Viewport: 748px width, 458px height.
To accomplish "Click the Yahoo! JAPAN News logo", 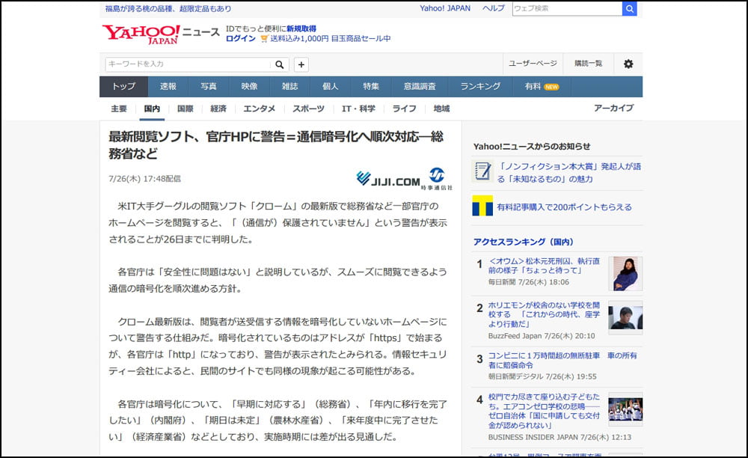I will click(x=161, y=34).
